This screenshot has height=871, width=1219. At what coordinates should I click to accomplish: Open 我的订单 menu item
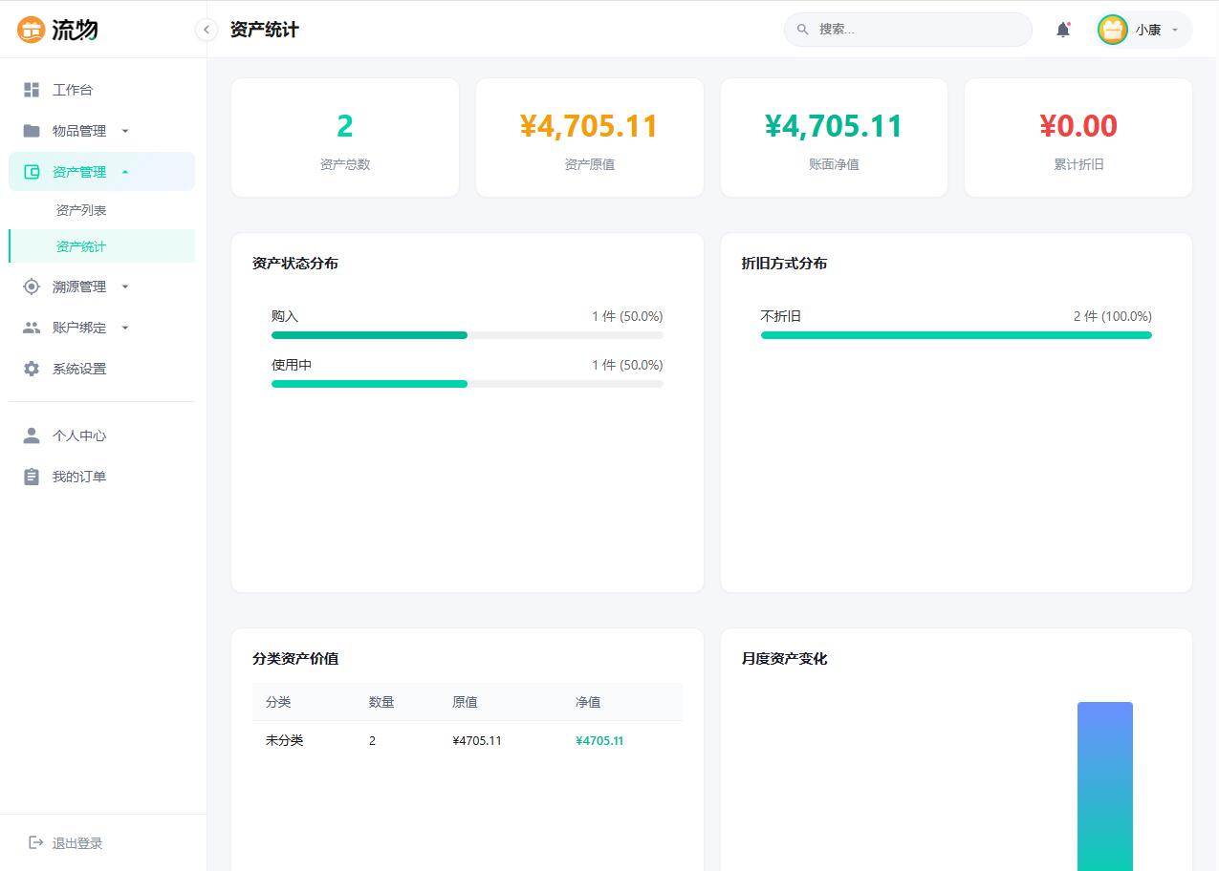[101, 477]
